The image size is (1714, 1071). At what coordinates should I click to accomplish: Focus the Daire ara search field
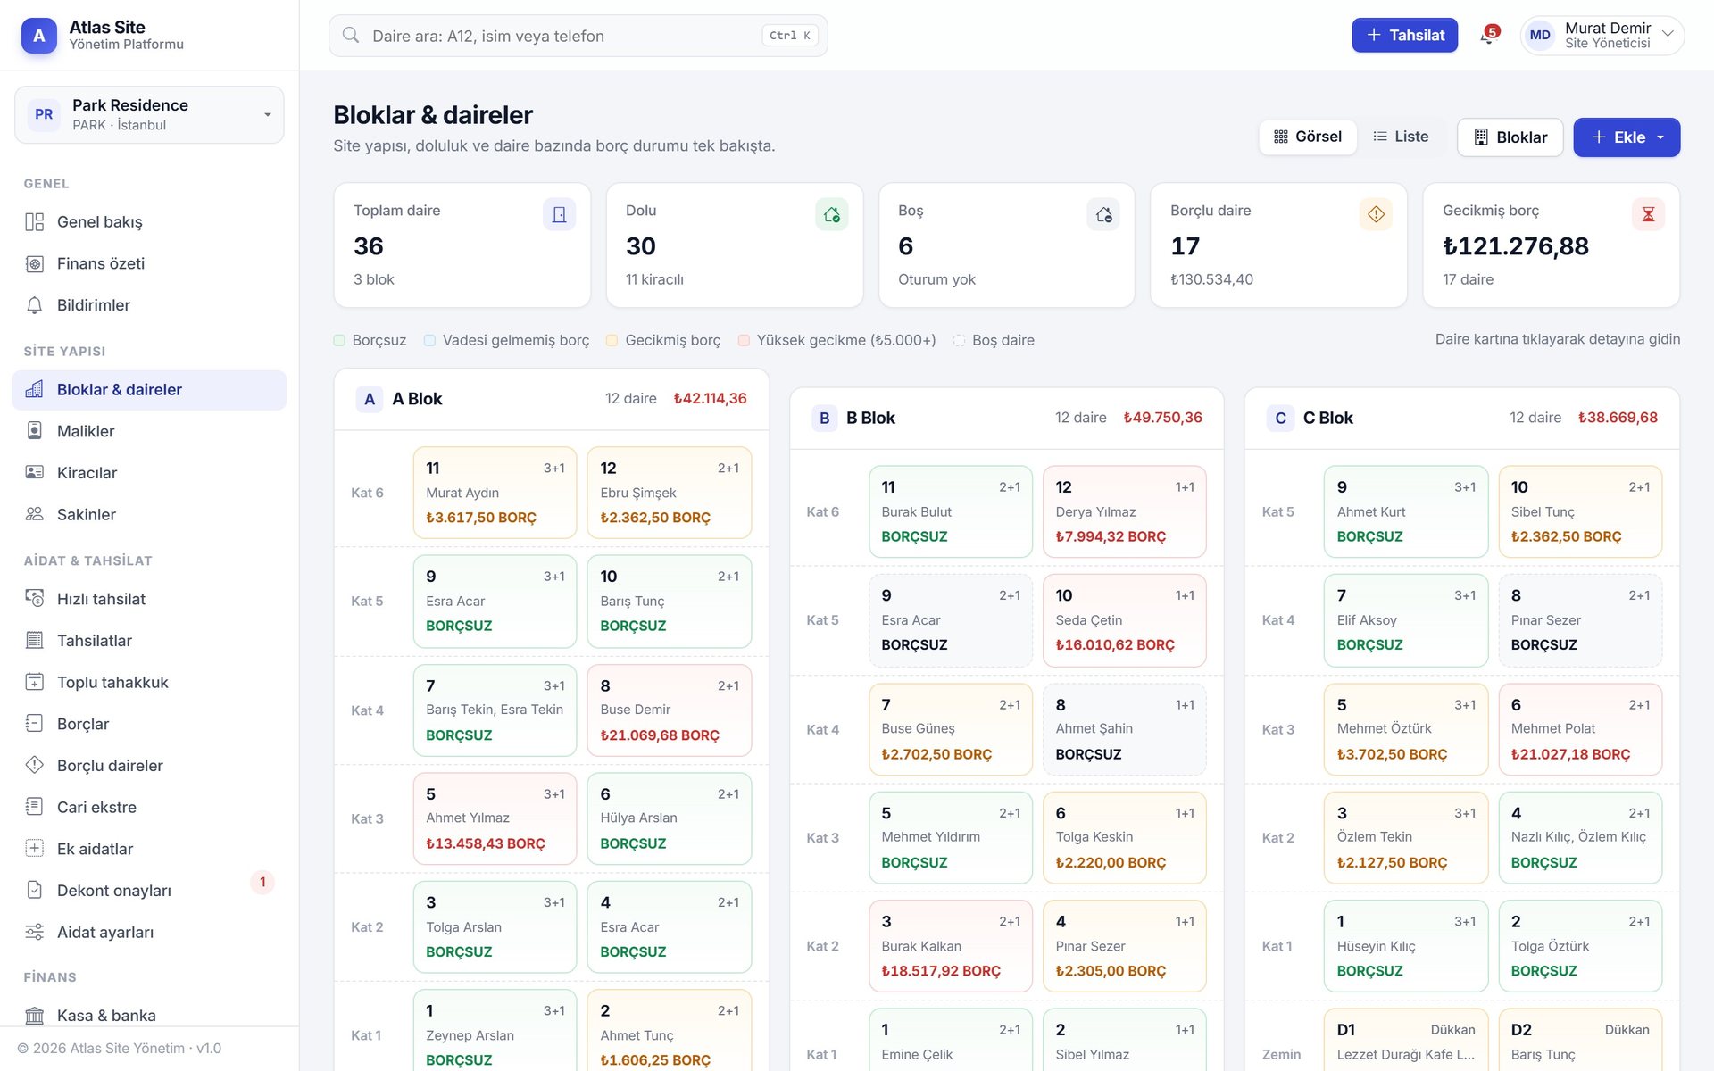pyautogui.click(x=578, y=36)
